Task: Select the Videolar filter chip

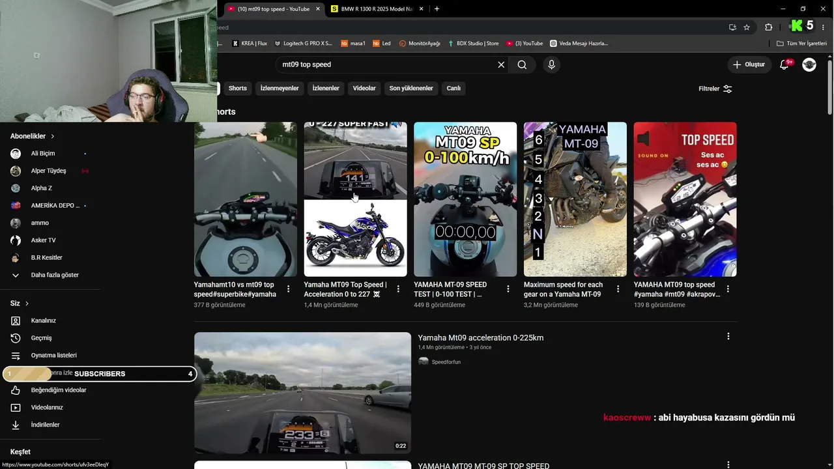Action: pyautogui.click(x=364, y=88)
